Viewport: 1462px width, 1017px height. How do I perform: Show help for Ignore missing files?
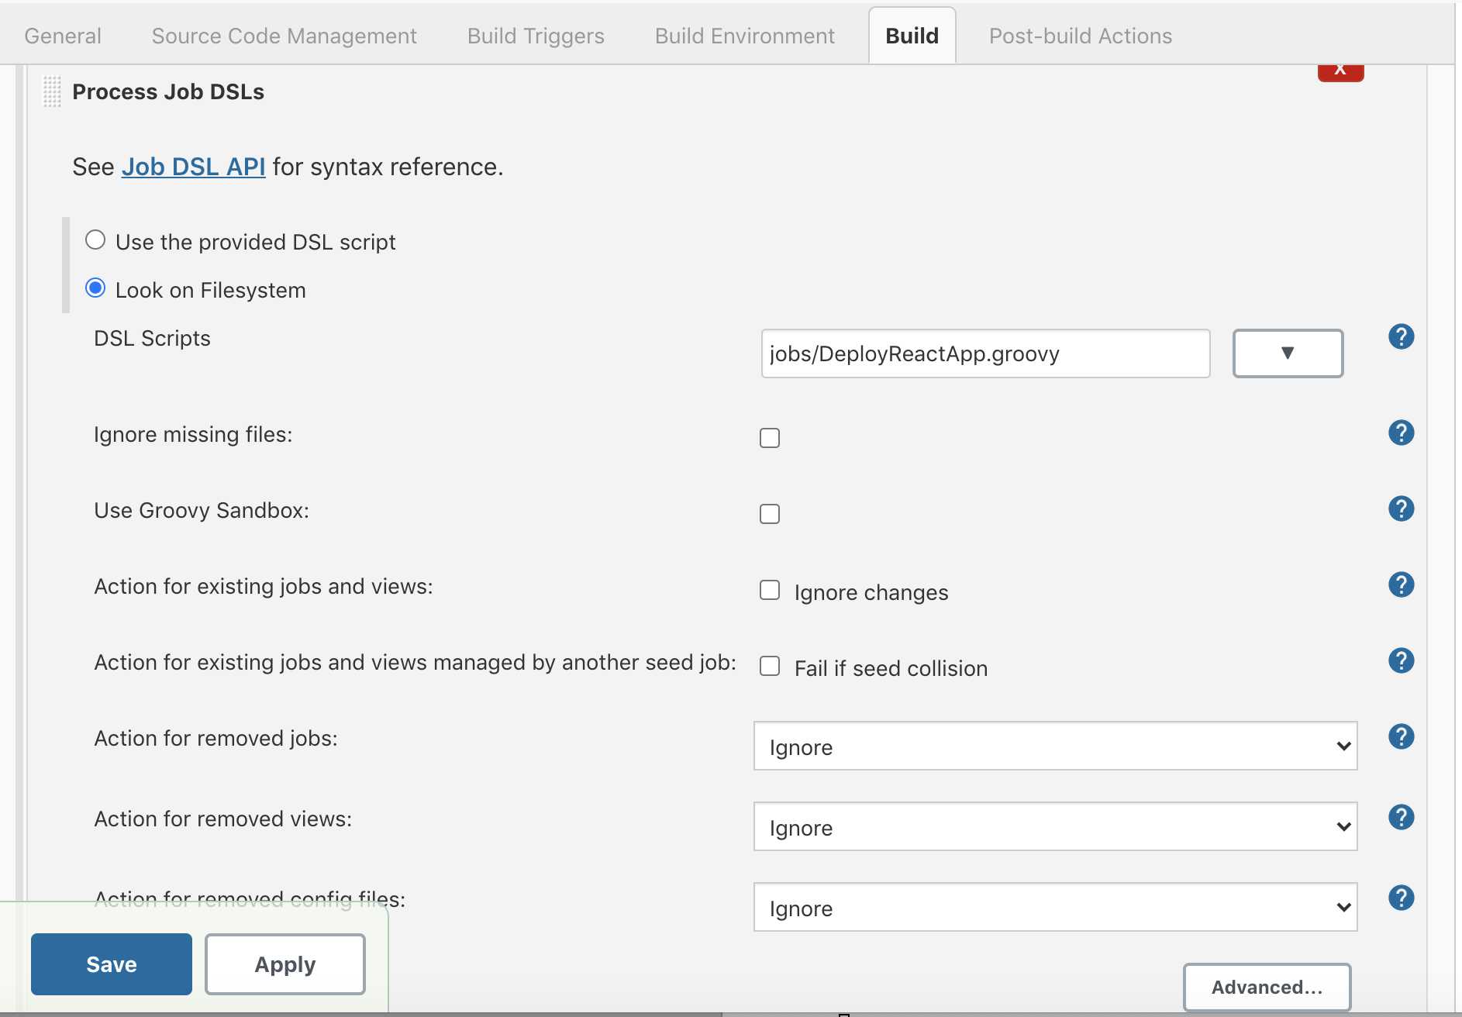pos(1401,433)
